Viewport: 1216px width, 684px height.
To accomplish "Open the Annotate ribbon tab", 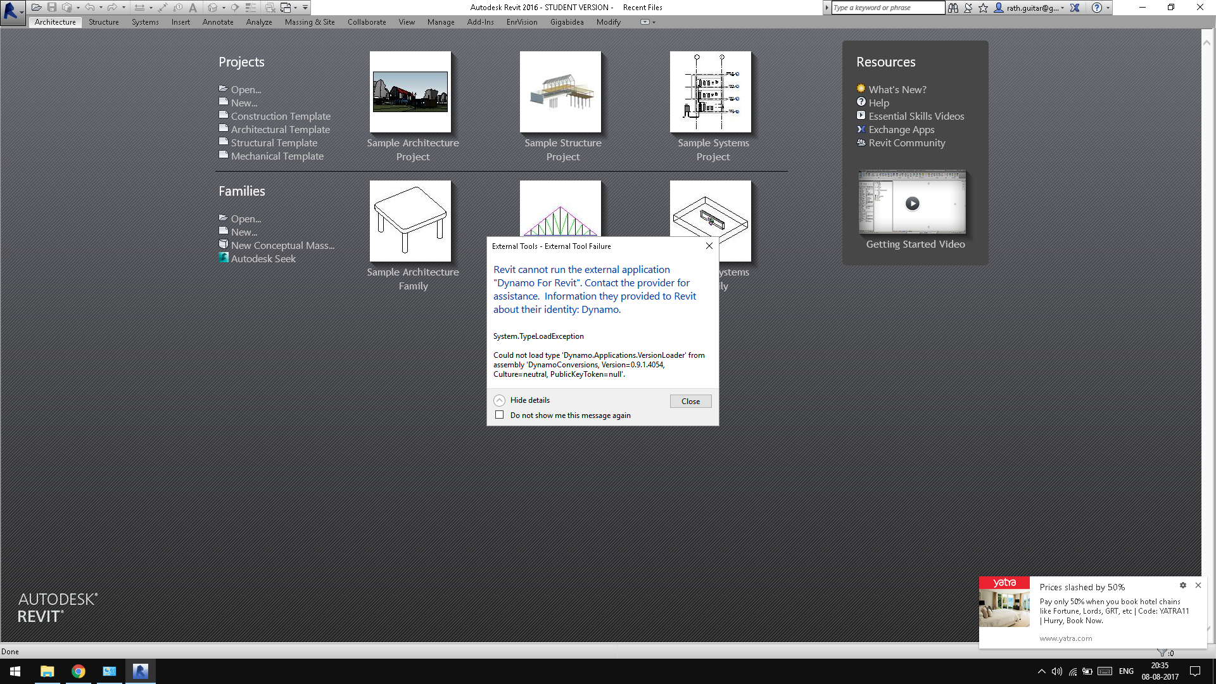I will tap(218, 22).
